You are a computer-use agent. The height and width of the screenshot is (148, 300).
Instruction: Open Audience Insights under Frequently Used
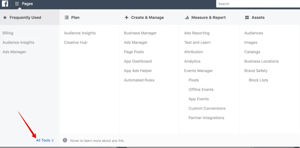coord(18,42)
